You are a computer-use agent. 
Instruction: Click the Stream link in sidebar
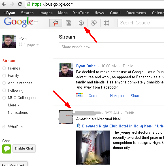[x=9, y=61]
